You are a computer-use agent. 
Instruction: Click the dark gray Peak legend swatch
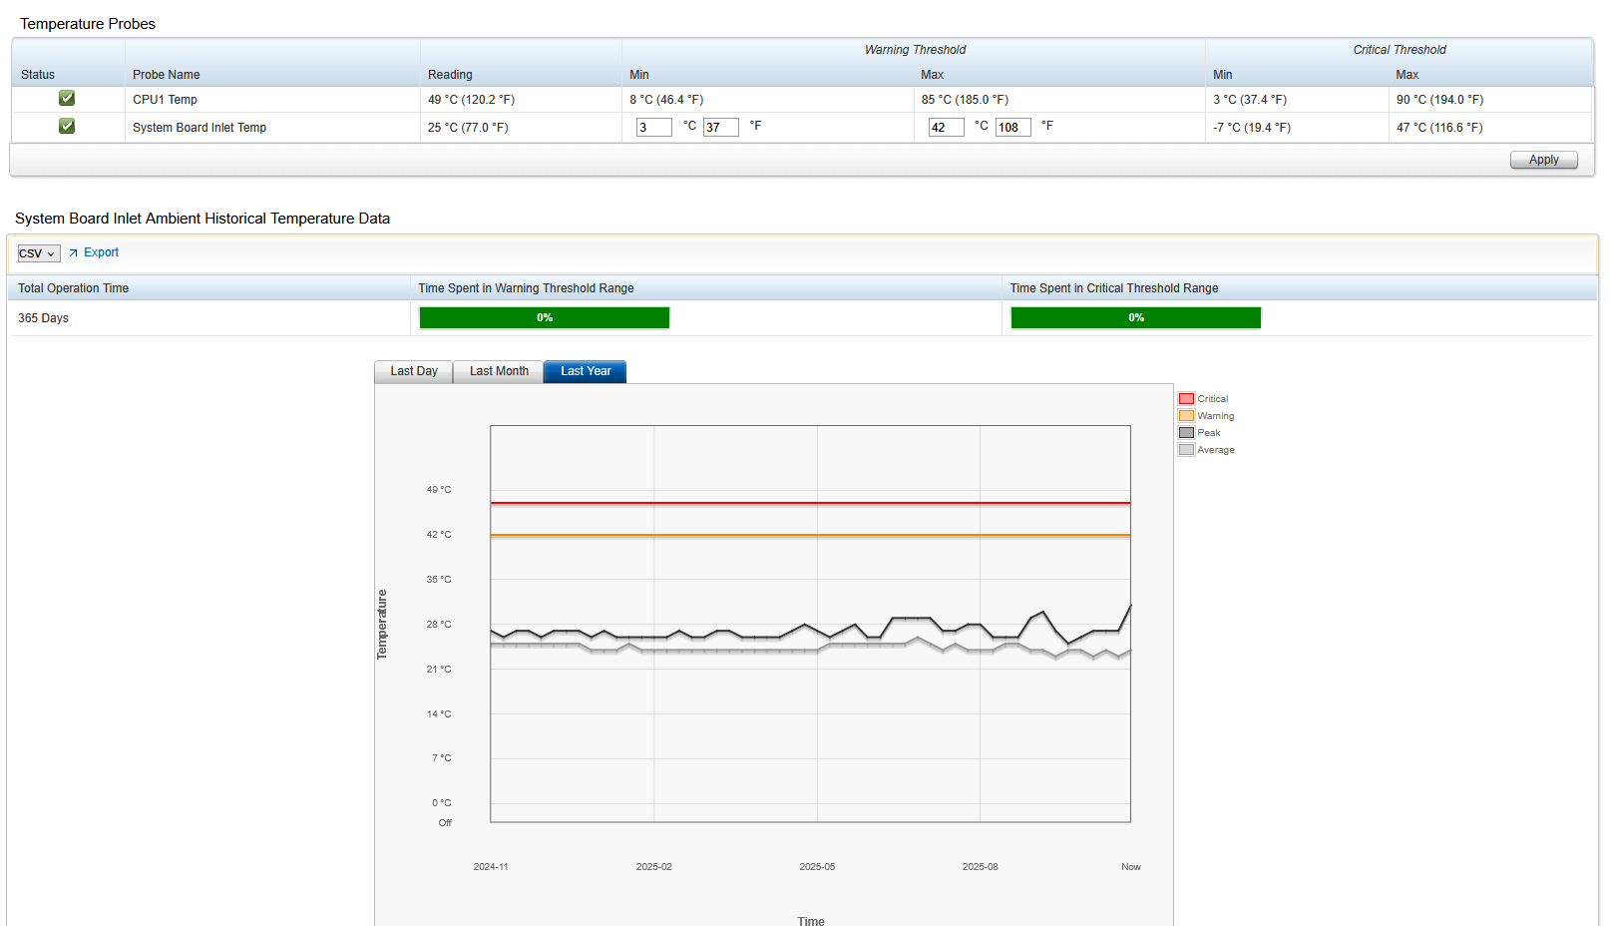pos(1186,433)
